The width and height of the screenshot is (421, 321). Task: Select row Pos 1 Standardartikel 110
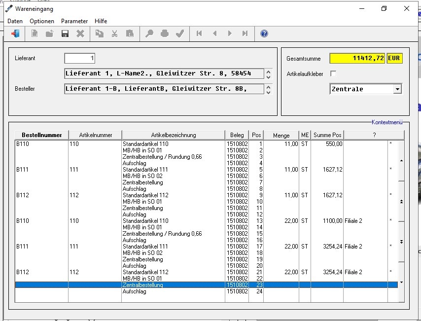(206, 144)
